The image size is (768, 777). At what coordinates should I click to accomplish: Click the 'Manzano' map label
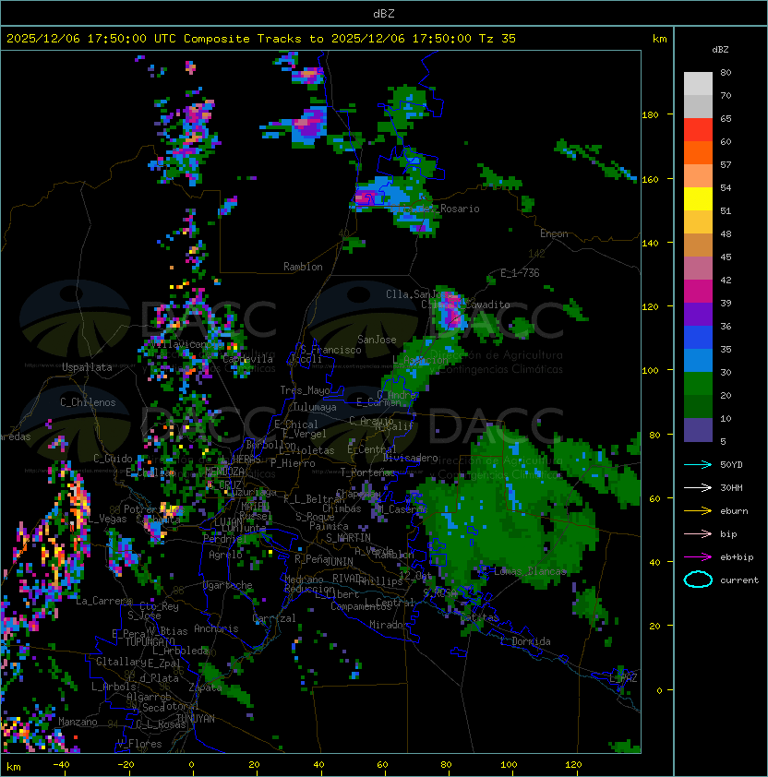[x=78, y=722]
